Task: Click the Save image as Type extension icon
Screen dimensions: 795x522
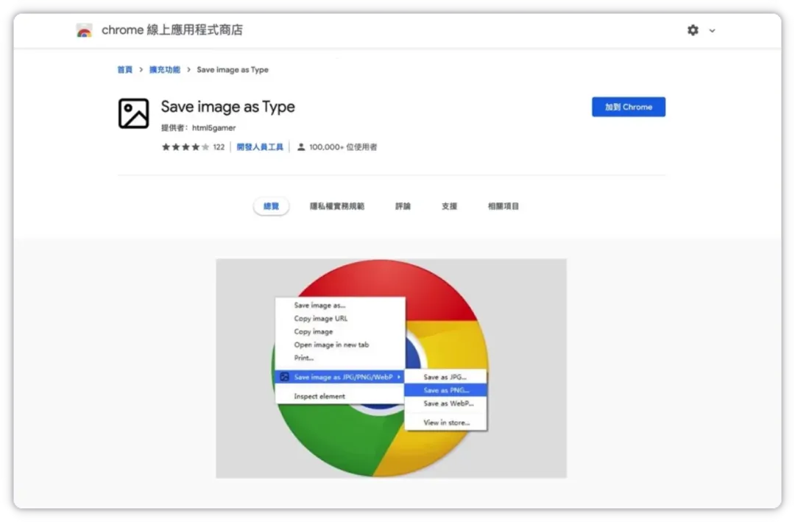Action: (133, 113)
